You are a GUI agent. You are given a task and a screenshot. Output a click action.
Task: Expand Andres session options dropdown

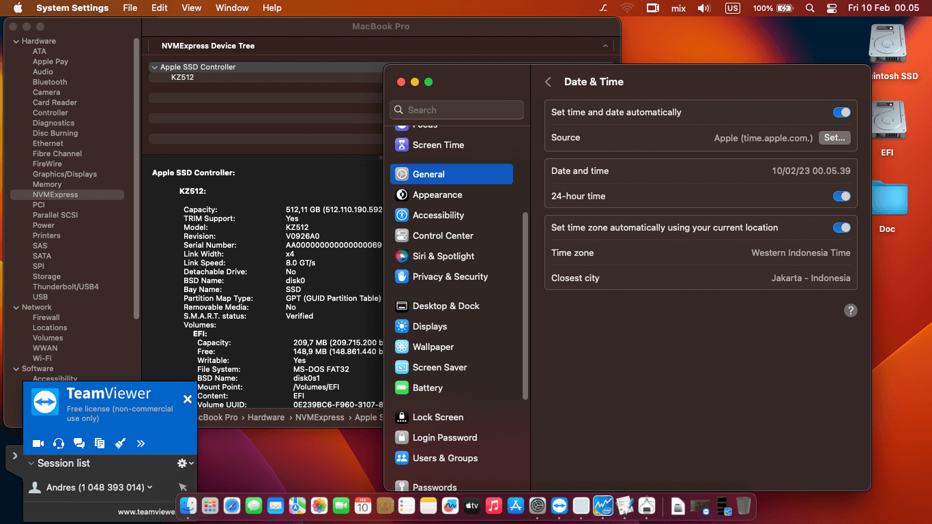click(x=150, y=487)
